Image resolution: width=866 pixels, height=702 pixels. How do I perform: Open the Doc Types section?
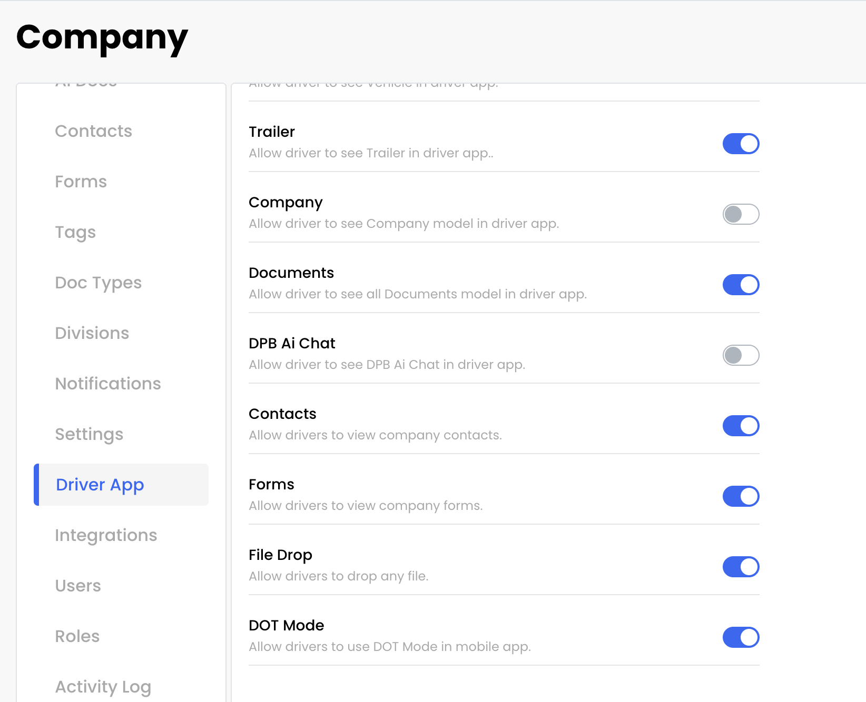(x=99, y=283)
